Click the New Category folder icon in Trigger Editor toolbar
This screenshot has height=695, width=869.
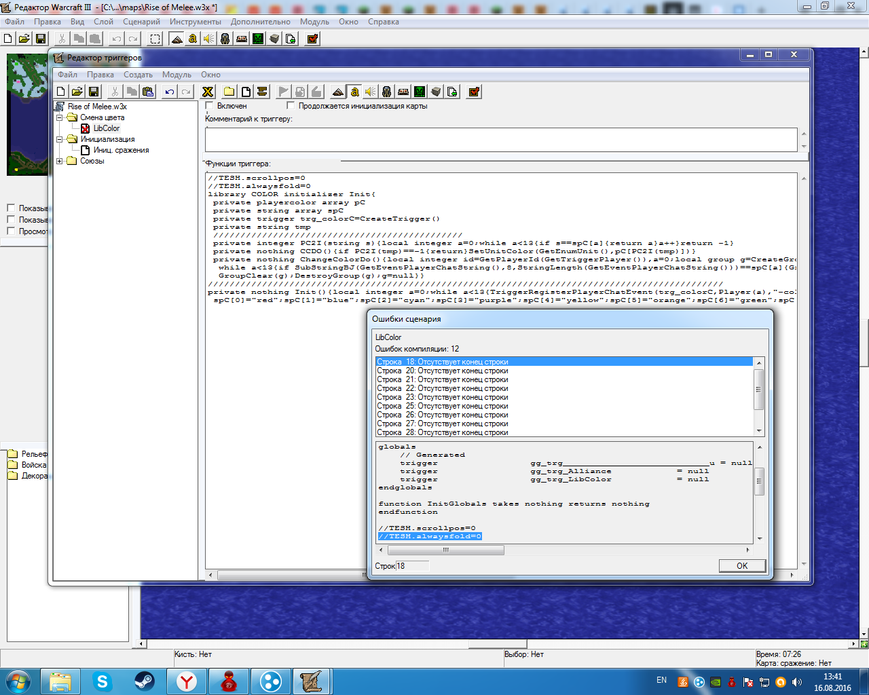[x=229, y=92]
